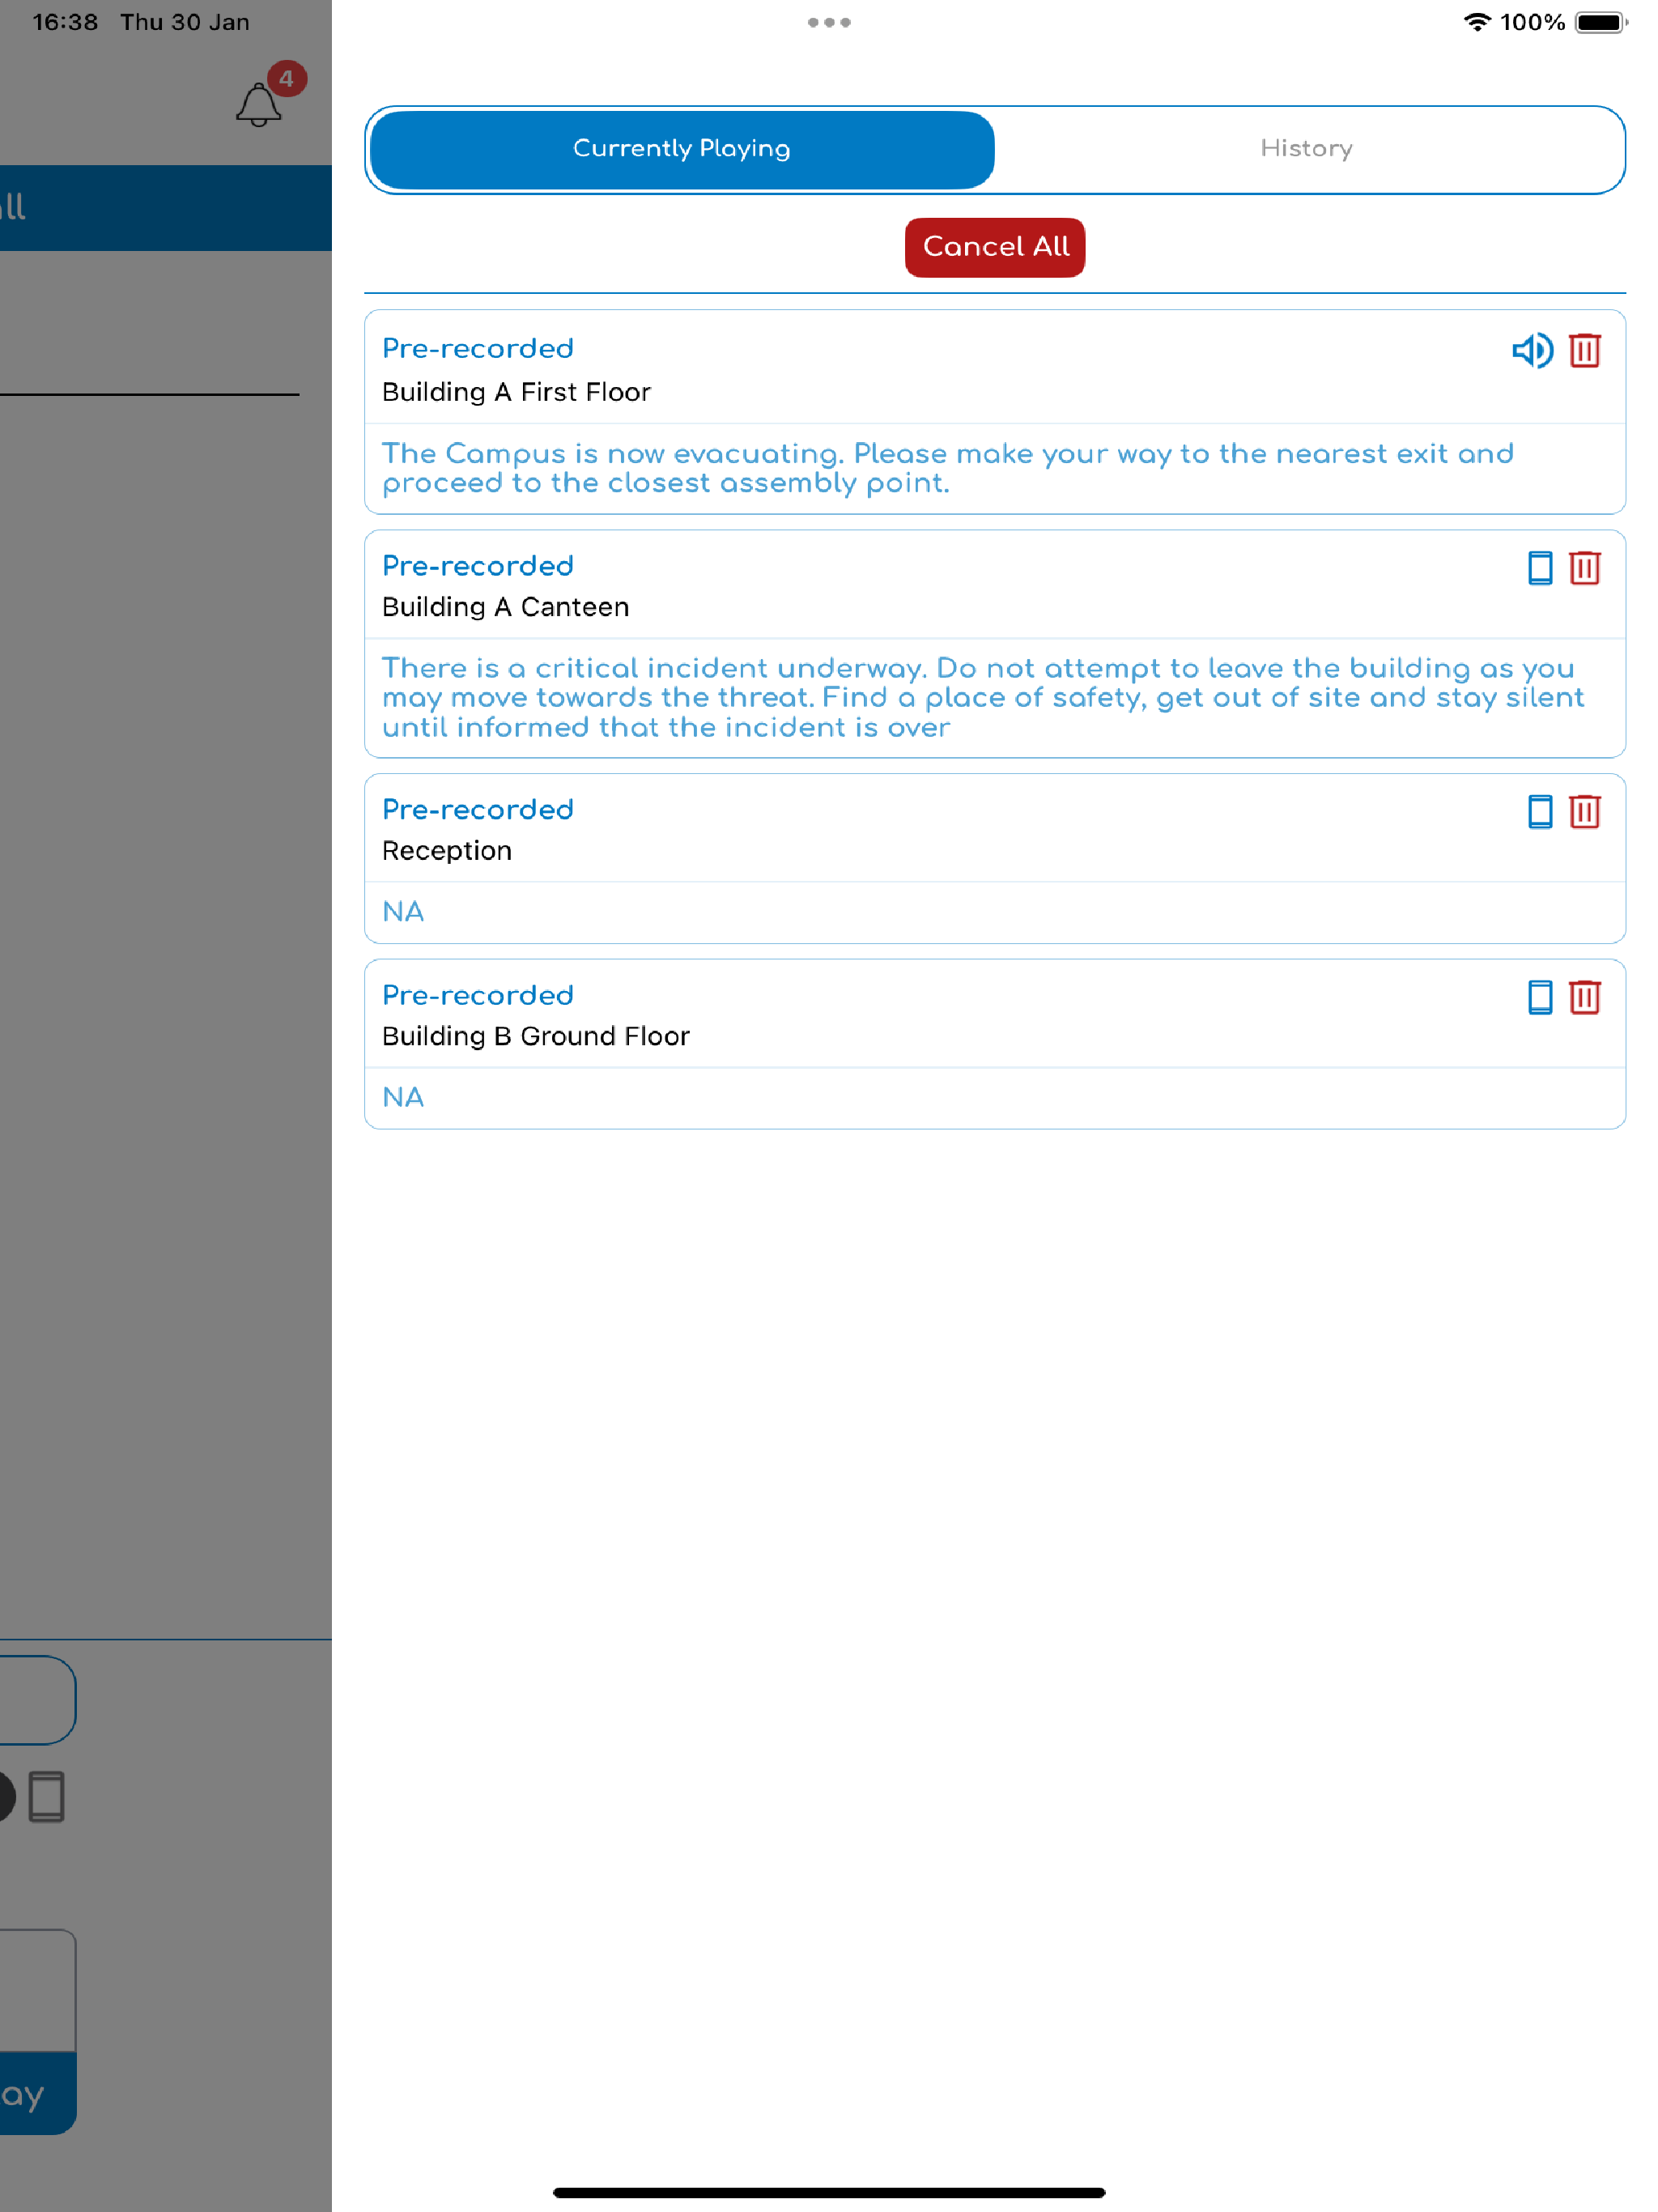Delete the Building B Ground Floor announcement

[x=1585, y=997]
